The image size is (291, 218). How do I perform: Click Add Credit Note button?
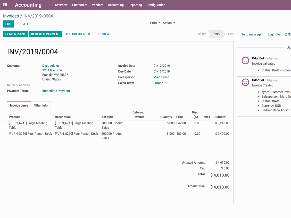click(78, 34)
